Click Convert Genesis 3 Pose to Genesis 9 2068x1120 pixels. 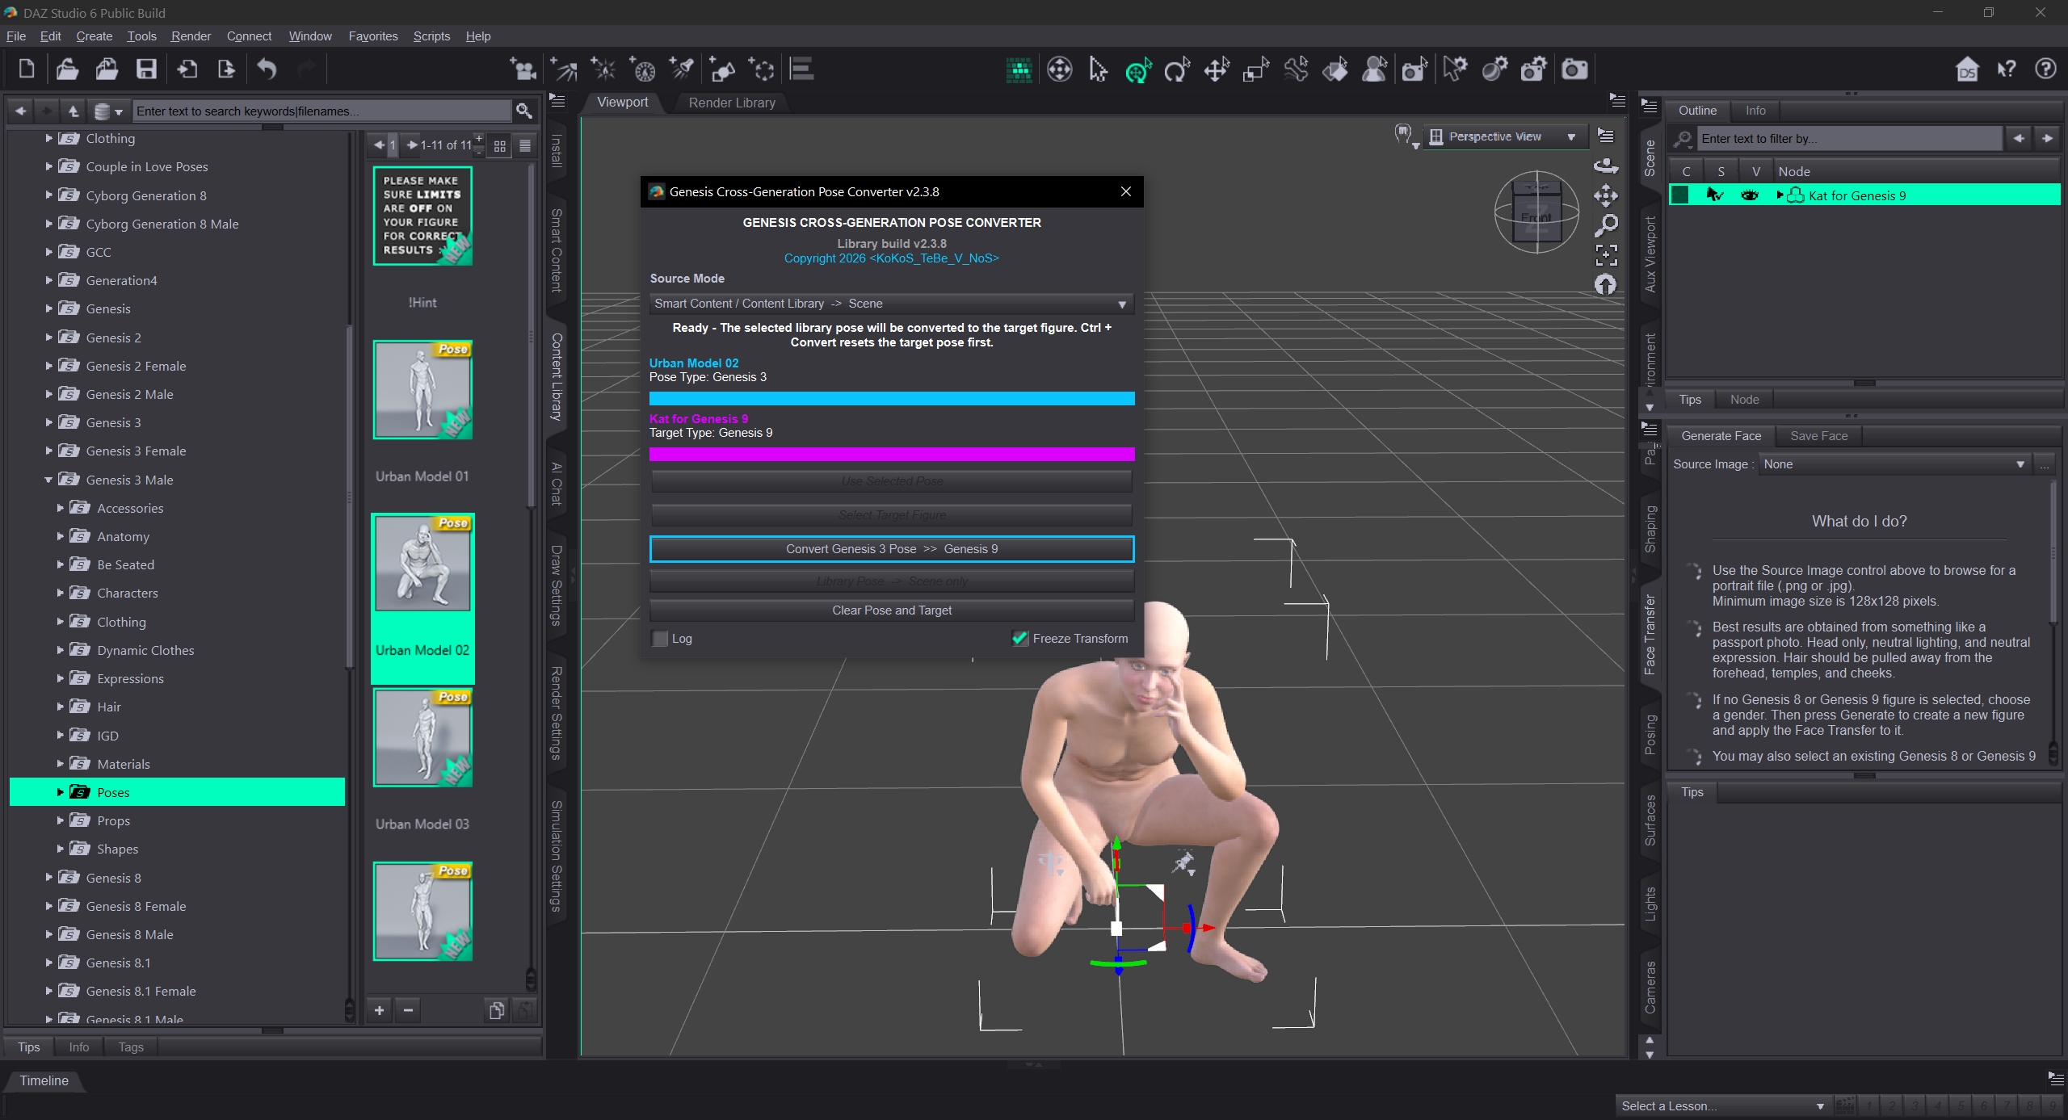coord(892,549)
